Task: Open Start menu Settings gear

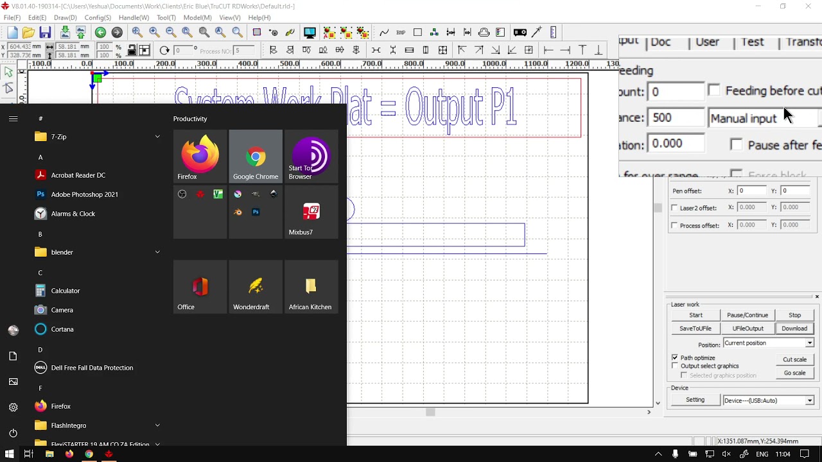Action: [x=13, y=407]
